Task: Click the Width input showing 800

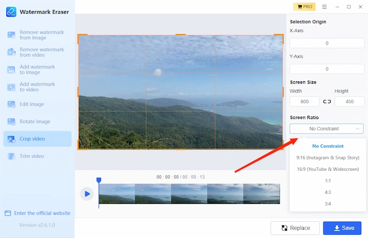Action: pos(304,102)
